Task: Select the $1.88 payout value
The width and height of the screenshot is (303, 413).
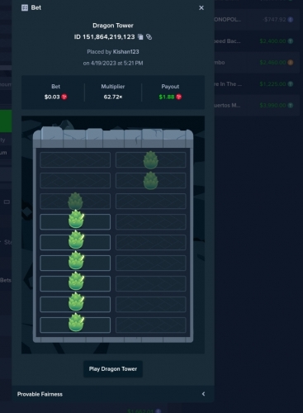Action: (x=167, y=97)
